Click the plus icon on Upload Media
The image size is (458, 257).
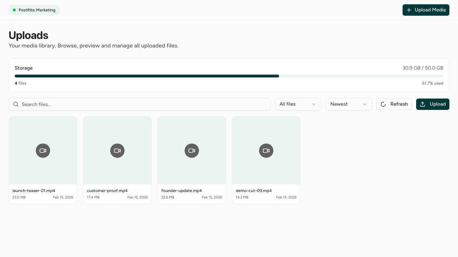pyautogui.click(x=409, y=10)
